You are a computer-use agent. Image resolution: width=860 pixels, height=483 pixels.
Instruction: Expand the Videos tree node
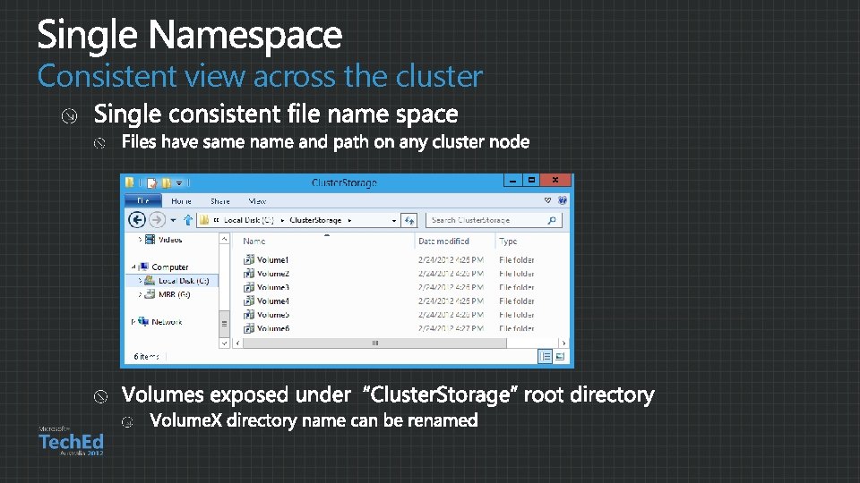tap(140, 240)
